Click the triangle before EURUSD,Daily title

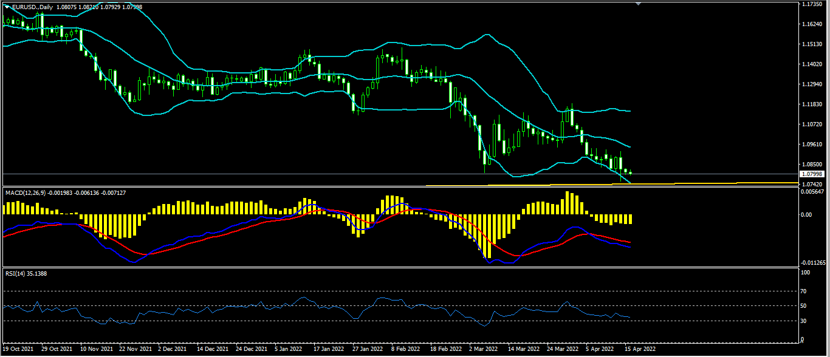[x=7, y=7]
